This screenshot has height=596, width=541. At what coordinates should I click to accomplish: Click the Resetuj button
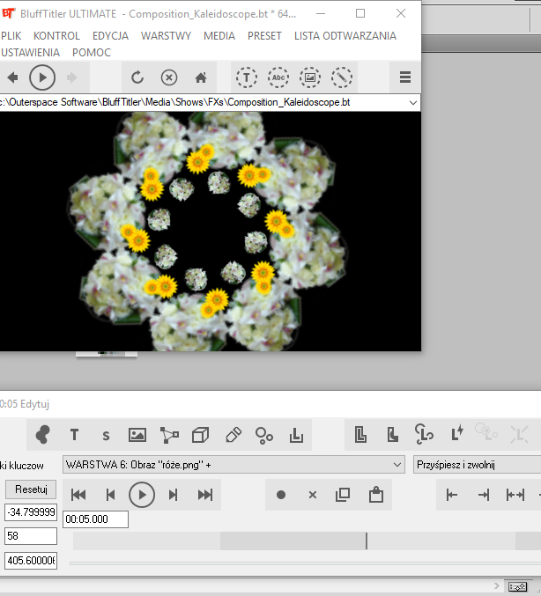pos(31,489)
